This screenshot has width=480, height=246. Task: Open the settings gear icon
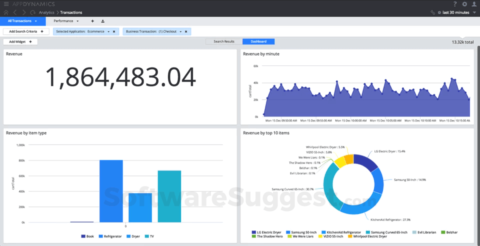(464, 4)
